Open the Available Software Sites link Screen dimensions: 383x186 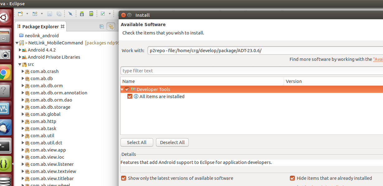point(378,59)
